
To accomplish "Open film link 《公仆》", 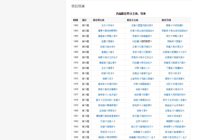I will tap(111, 132).
